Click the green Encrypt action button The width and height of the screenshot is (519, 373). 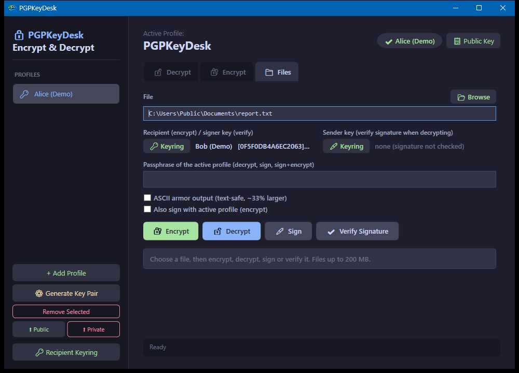tap(171, 231)
